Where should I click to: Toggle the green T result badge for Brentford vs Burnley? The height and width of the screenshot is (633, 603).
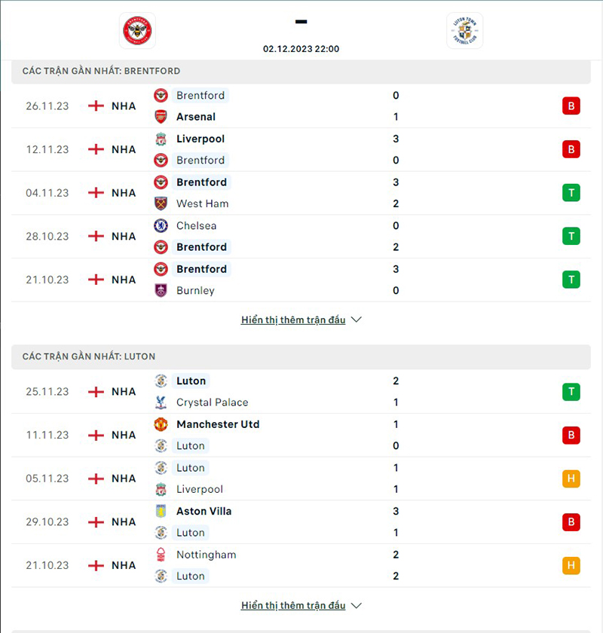pyautogui.click(x=571, y=279)
